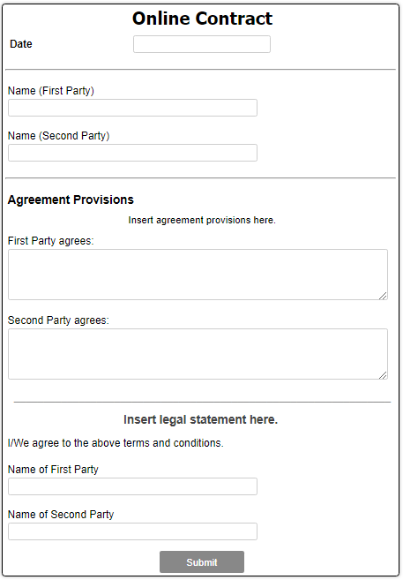403x580 pixels.
Task: Focus the Name of Second Party field
Action: click(x=132, y=531)
